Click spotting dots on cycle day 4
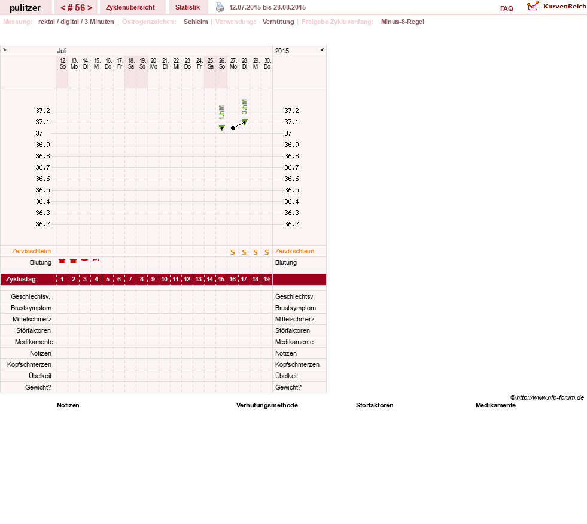Image resolution: width=587 pixels, height=524 pixels. pos(96,259)
